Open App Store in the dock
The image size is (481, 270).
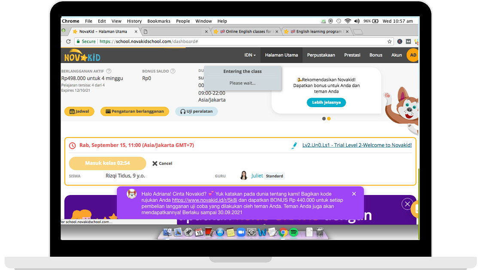point(220,232)
